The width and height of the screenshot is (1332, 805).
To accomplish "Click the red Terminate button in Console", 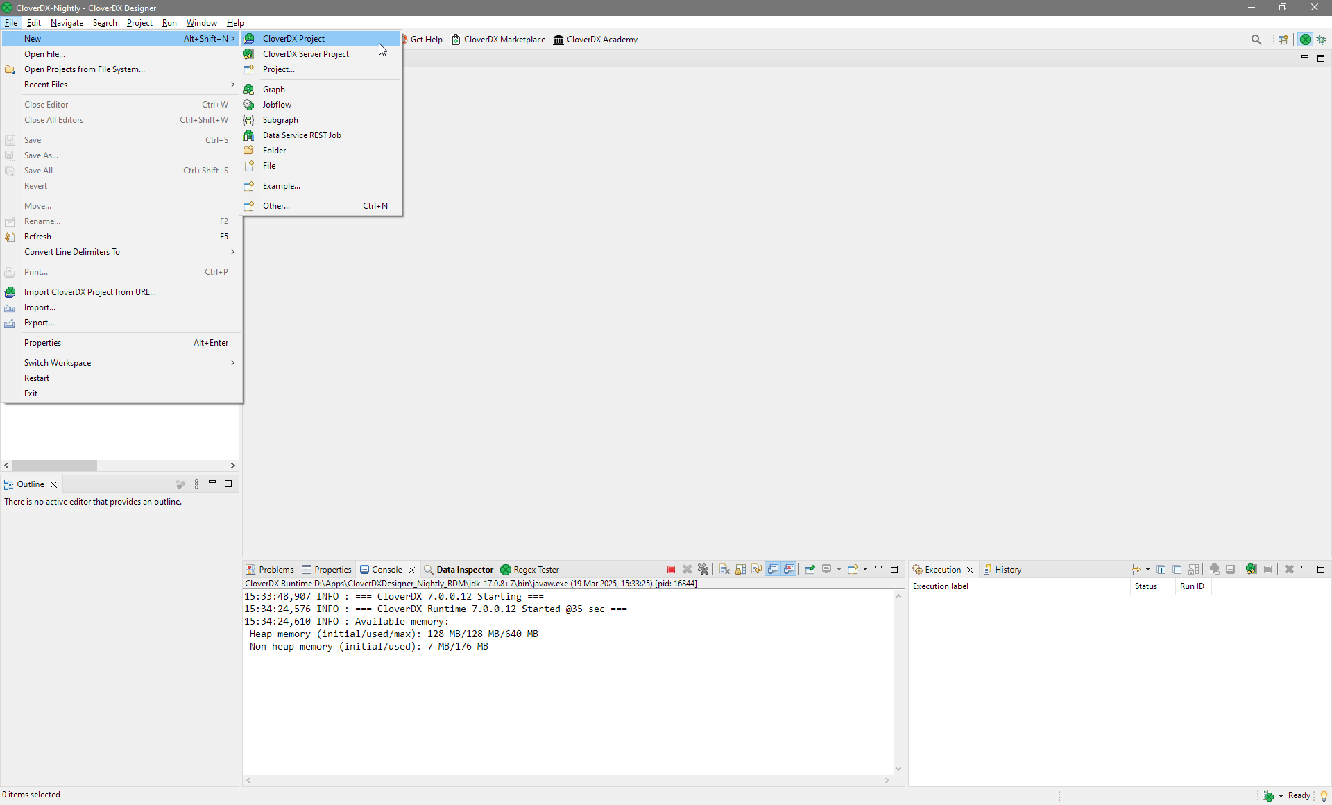I will coord(671,570).
